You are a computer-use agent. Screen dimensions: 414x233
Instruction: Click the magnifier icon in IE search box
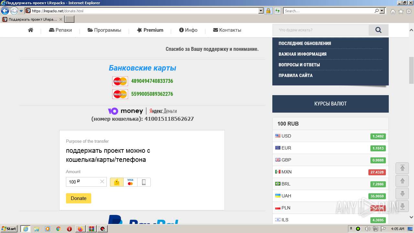(x=376, y=11)
